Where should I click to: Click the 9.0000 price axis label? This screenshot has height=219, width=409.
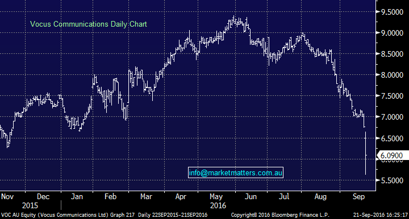tap(392, 33)
